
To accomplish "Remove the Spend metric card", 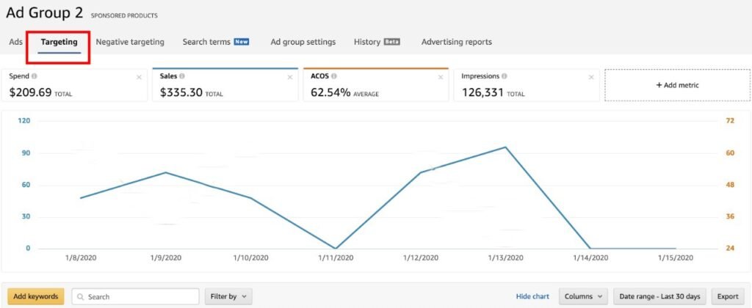I will (139, 77).
